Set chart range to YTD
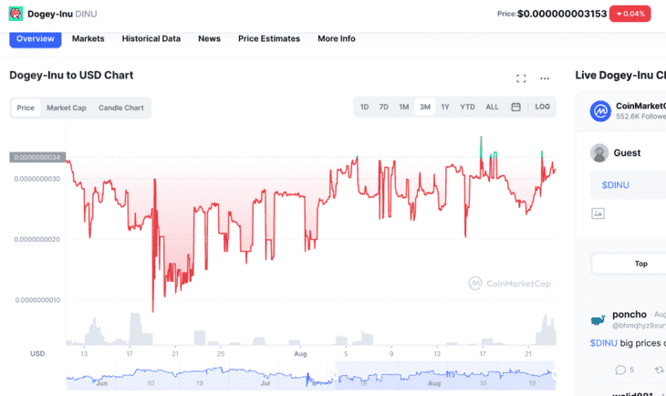 coord(467,107)
